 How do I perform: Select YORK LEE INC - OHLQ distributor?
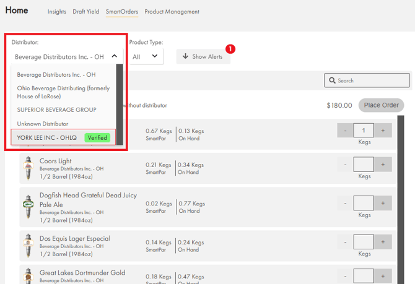click(x=47, y=137)
